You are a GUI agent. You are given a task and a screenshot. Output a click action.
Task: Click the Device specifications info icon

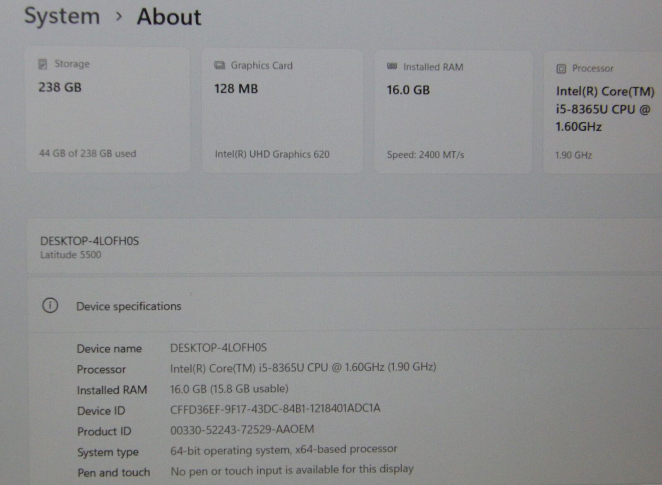point(50,306)
